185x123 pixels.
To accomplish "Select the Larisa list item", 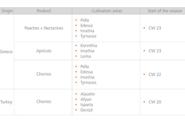I will click(86, 56).
